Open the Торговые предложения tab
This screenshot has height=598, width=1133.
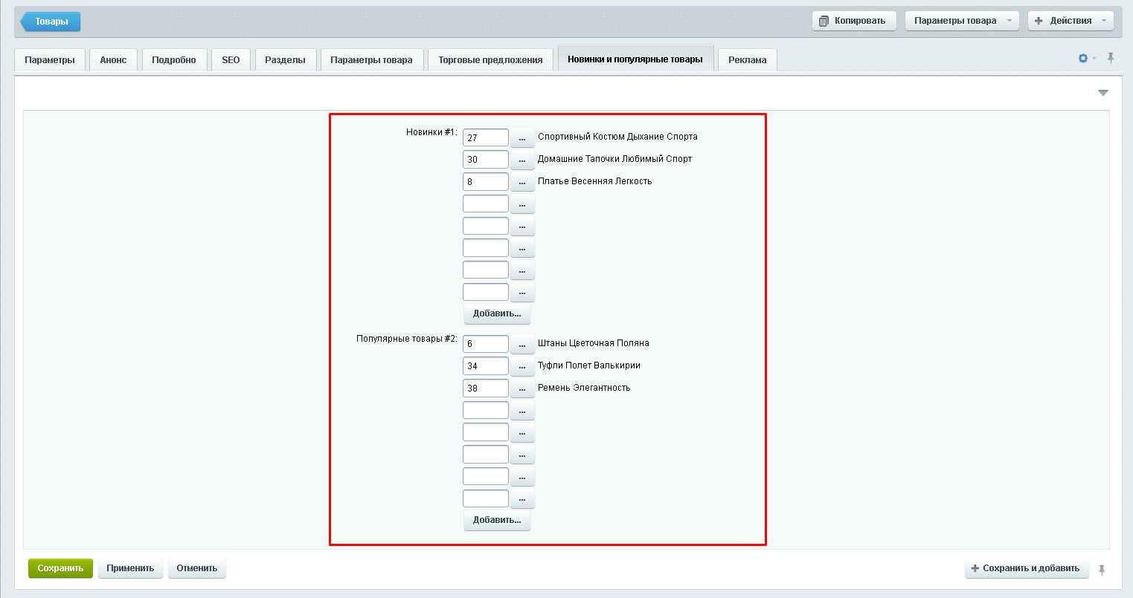click(x=490, y=60)
